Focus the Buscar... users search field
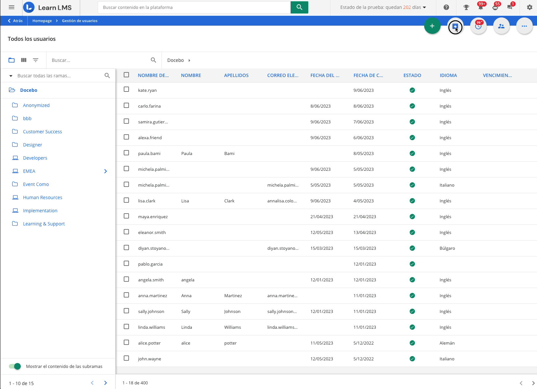The image size is (537, 389). 99,60
